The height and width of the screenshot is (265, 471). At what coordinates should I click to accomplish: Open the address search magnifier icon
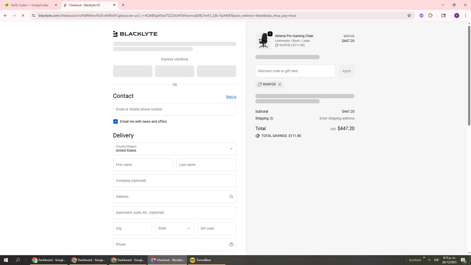click(231, 197)
